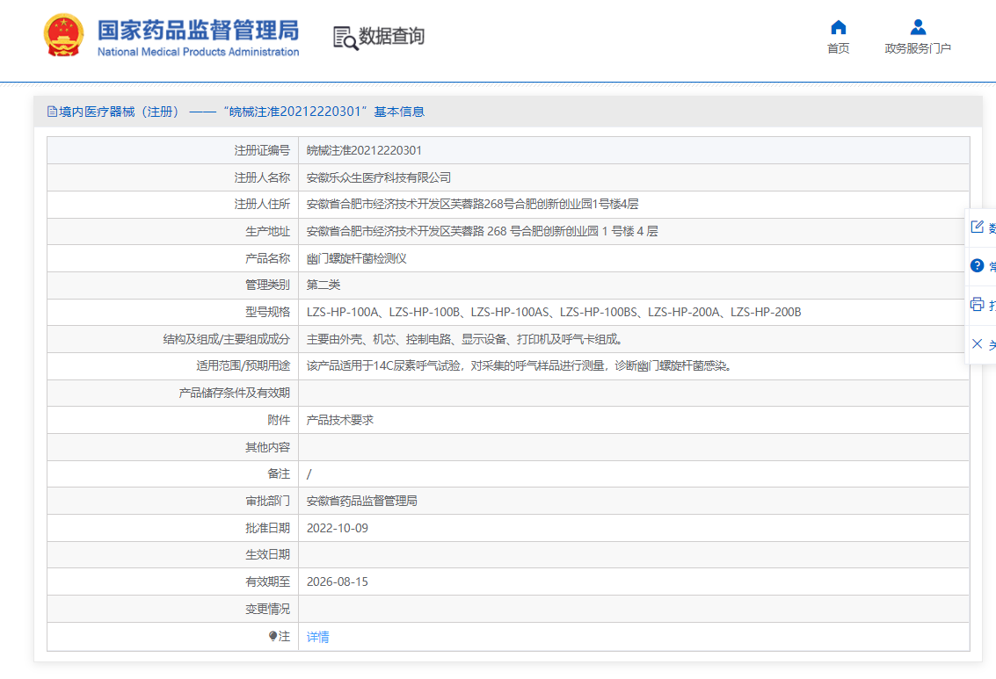This screenshot has width=996, height=679.
Task: Click the 批准日期 row label
Action: point(267,528)
